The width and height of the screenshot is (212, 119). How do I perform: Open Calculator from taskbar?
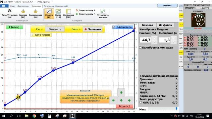pos(49,116)
